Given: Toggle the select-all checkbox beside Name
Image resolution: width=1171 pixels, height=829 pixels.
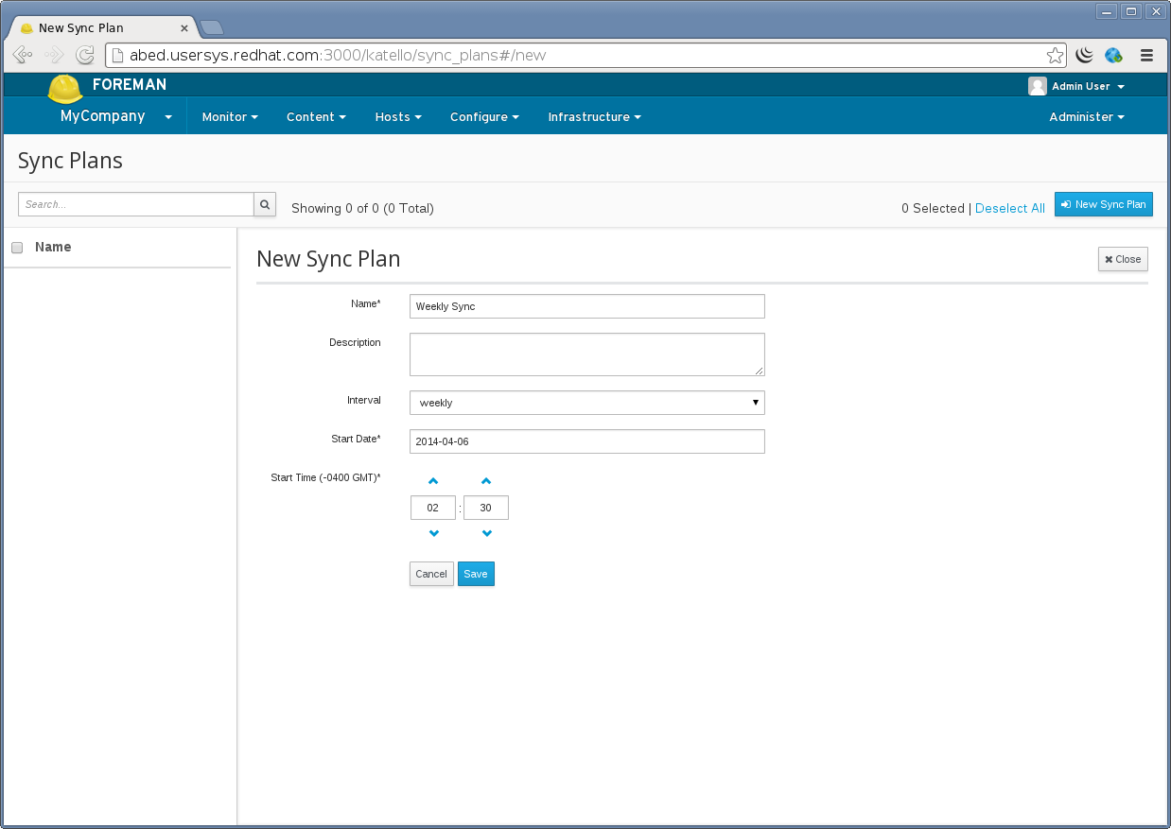Looking at the screenshot, I should pyautogui.click(x=17, y=248).
